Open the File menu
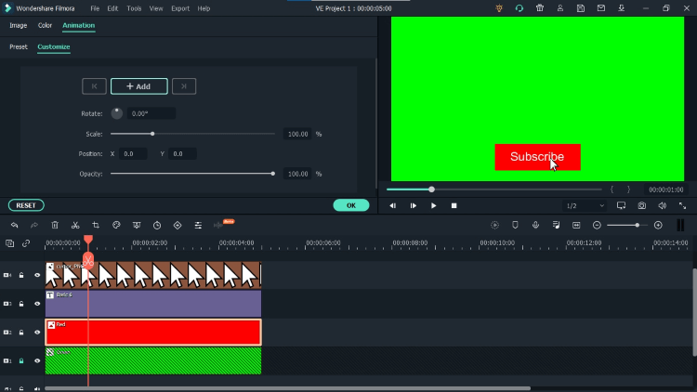The height and width of the screenshot is (392, 697). [x=95, y=8]
